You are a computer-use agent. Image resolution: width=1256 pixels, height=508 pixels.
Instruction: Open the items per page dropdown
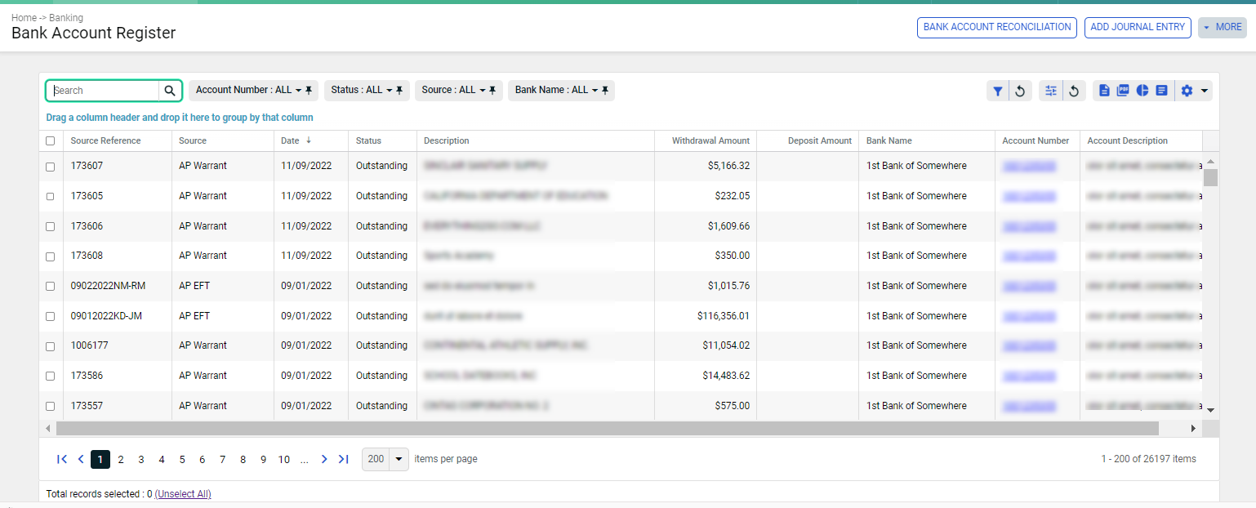(399, 459)
